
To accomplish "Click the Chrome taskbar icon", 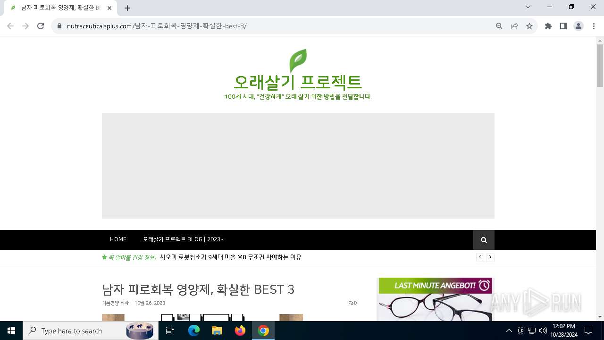I will 263,331.
